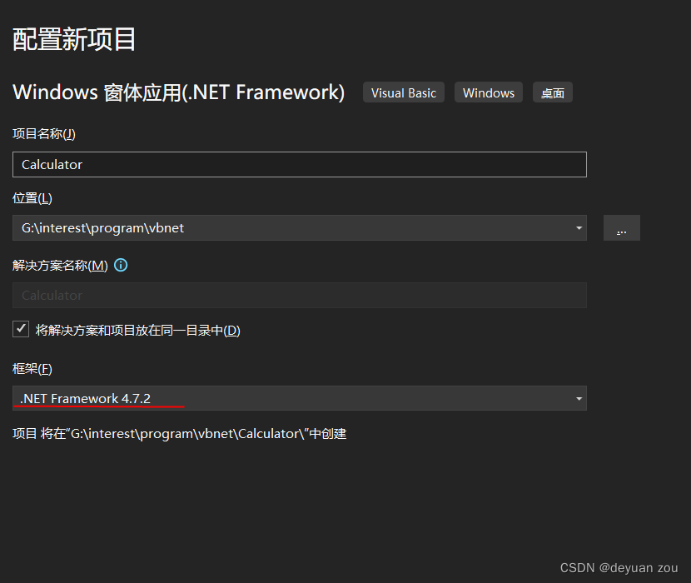Expand the .NET Framework 4.7.2 combo box
This screenshot has width=691, height=583.
pyautogui.click(x=300, y=398)
